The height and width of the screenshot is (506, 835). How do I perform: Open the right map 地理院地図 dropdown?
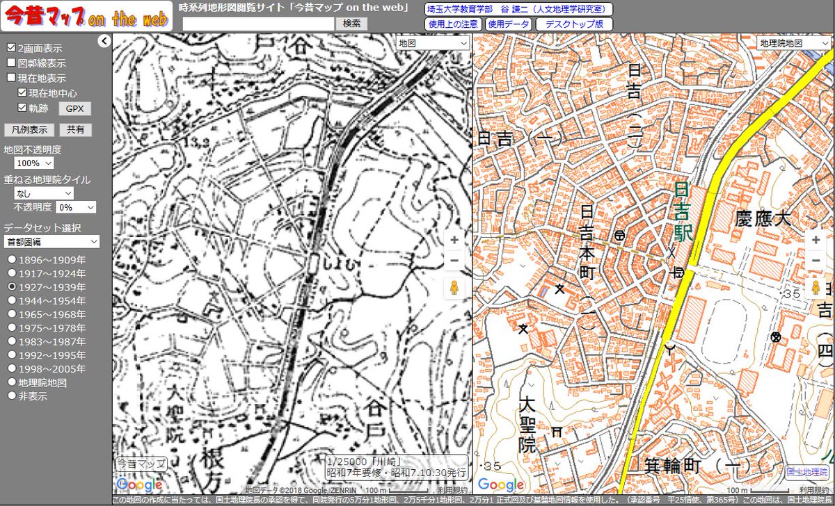click(x=794, y=43)
